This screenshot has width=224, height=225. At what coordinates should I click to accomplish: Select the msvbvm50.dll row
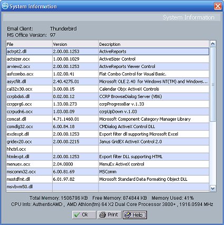pyautogui.click(x=108, y=187)
